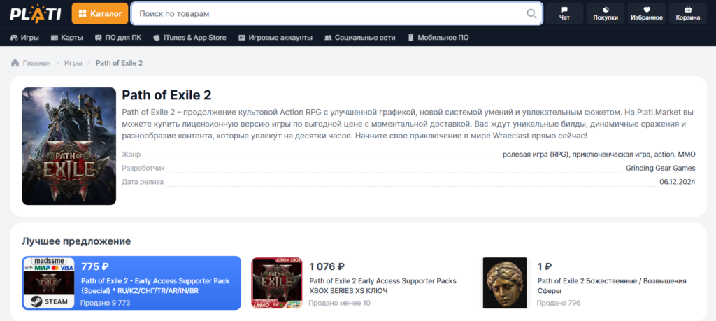Open the Карты category menu
The width and height of the screenshot is (716, 321).
[66, 38]
